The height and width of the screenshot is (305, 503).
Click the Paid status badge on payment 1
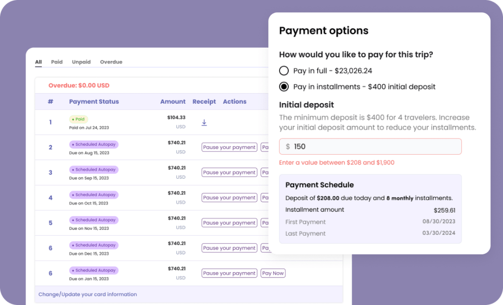(x=78, y=119)
